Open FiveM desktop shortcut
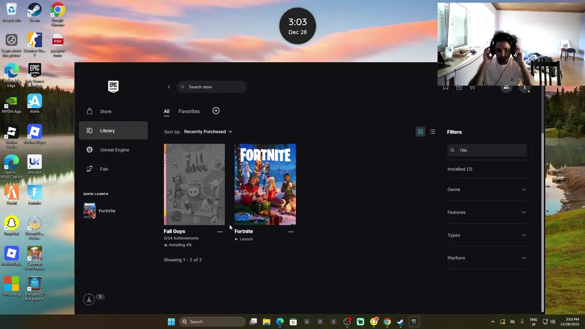 pos(11,195)
